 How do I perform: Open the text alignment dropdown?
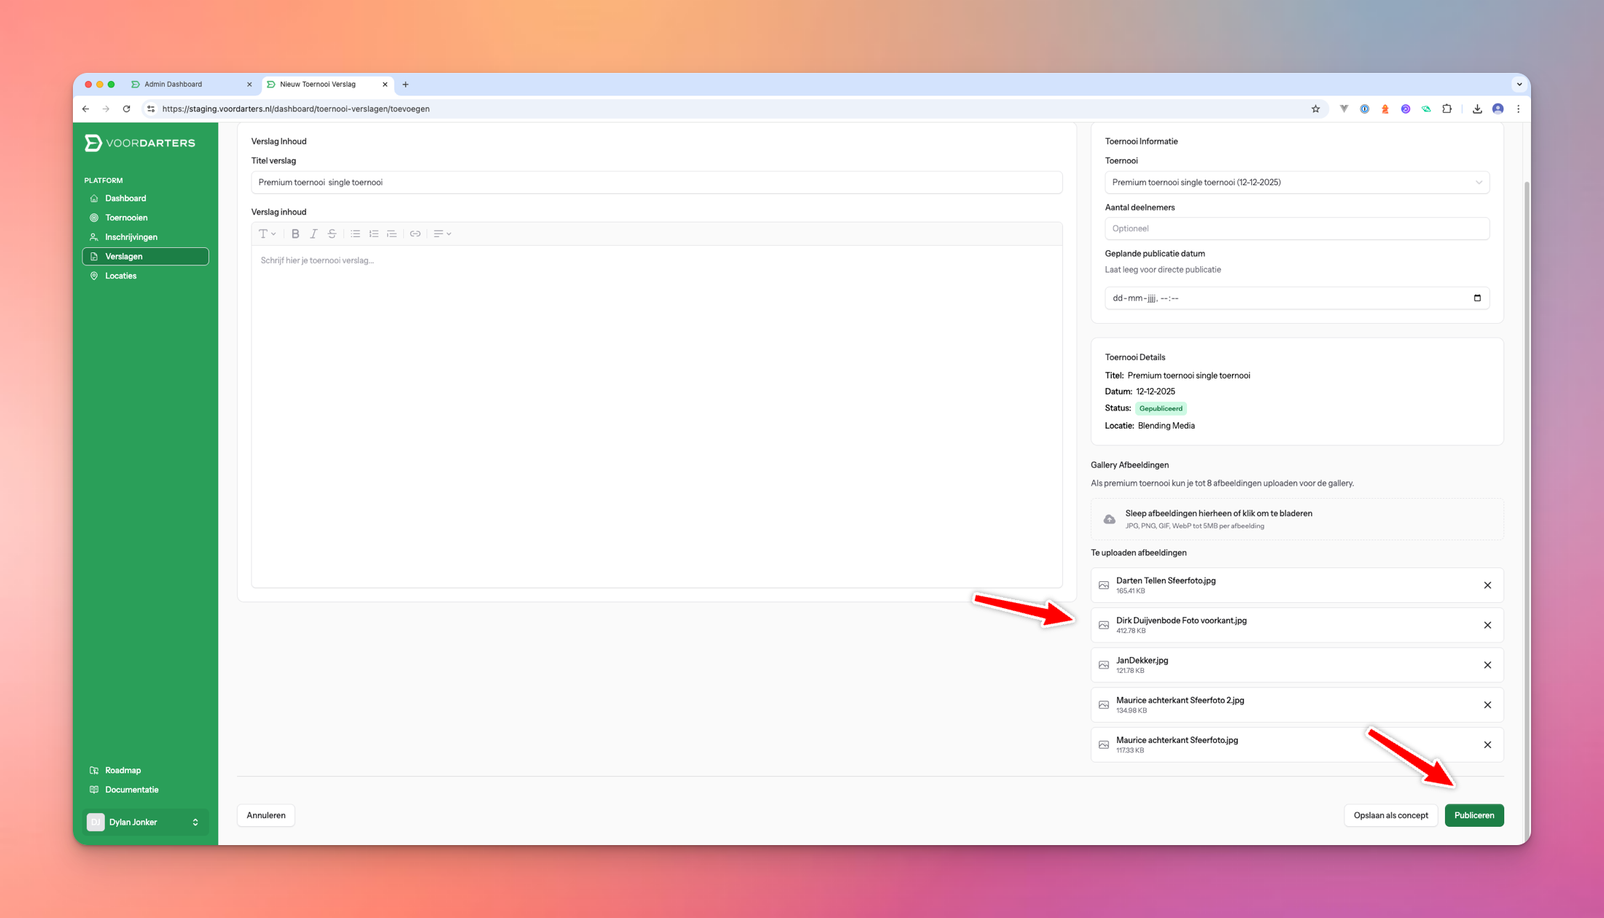coord(442,234)
